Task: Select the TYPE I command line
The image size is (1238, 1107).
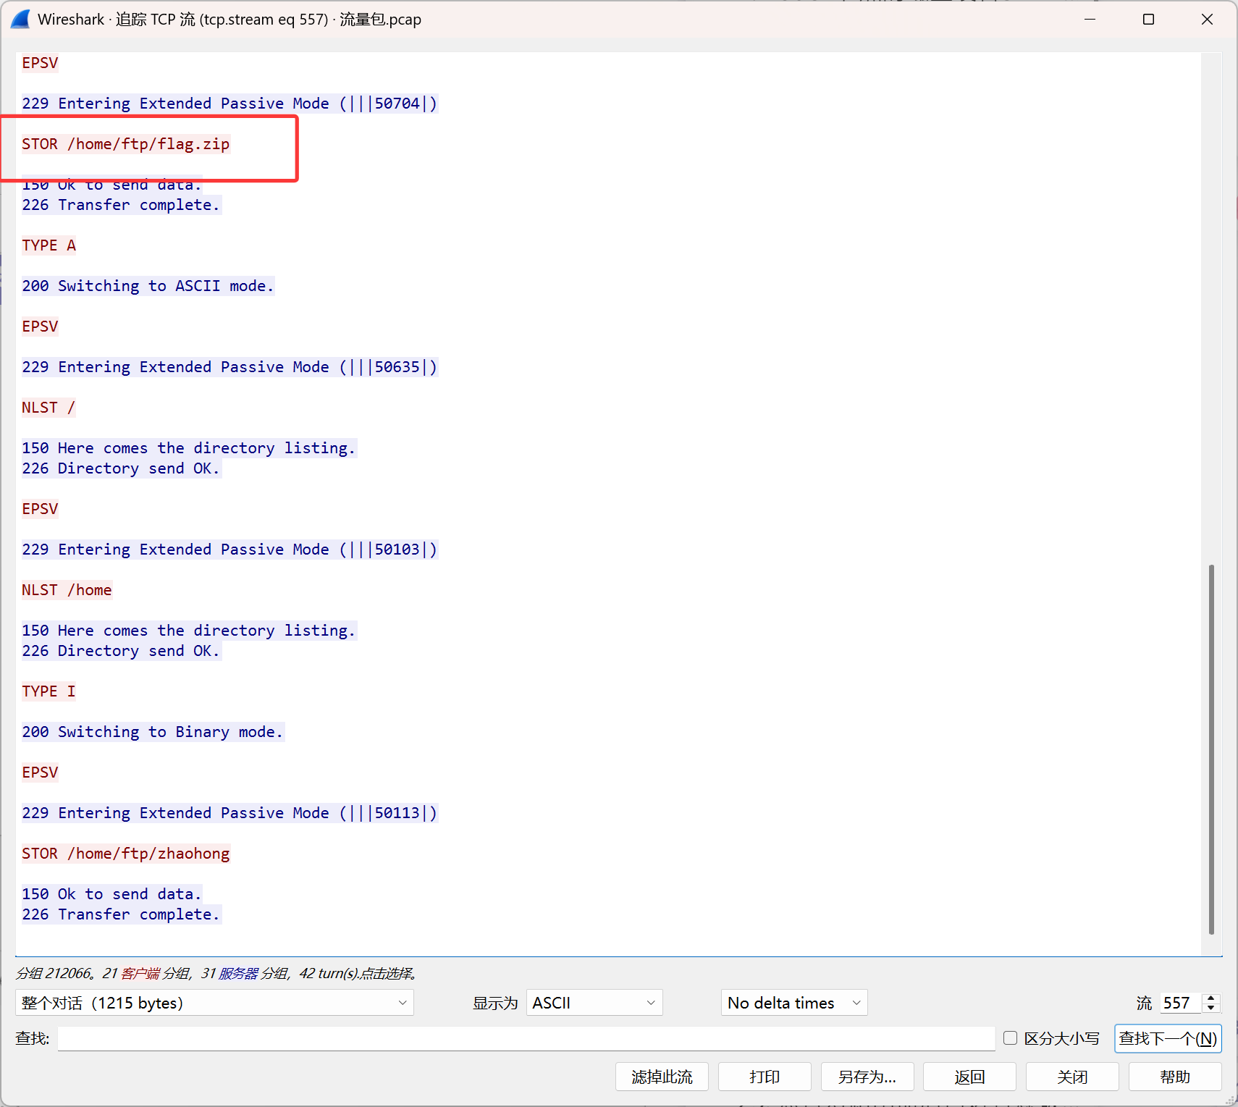Action: coord(49,691)
